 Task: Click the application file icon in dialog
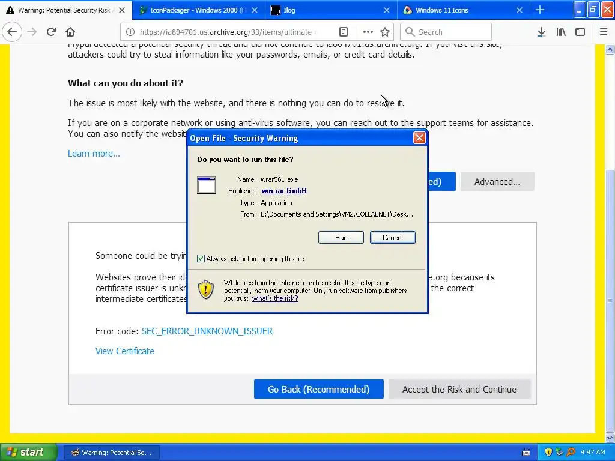(207, 185)
